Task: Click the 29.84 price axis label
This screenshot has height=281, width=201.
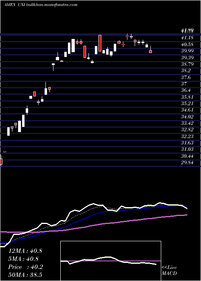Action: click(x=187, y=163)
